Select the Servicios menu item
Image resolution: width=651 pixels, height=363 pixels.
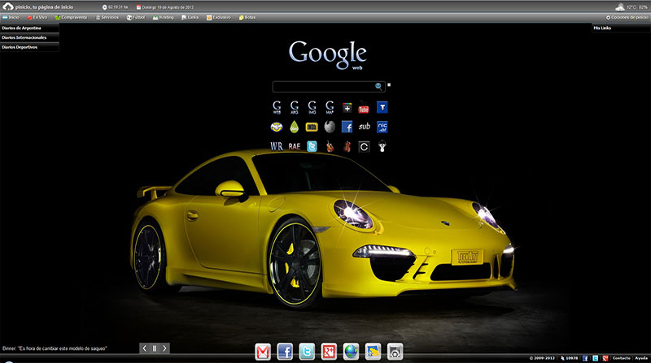pos(107,16)
